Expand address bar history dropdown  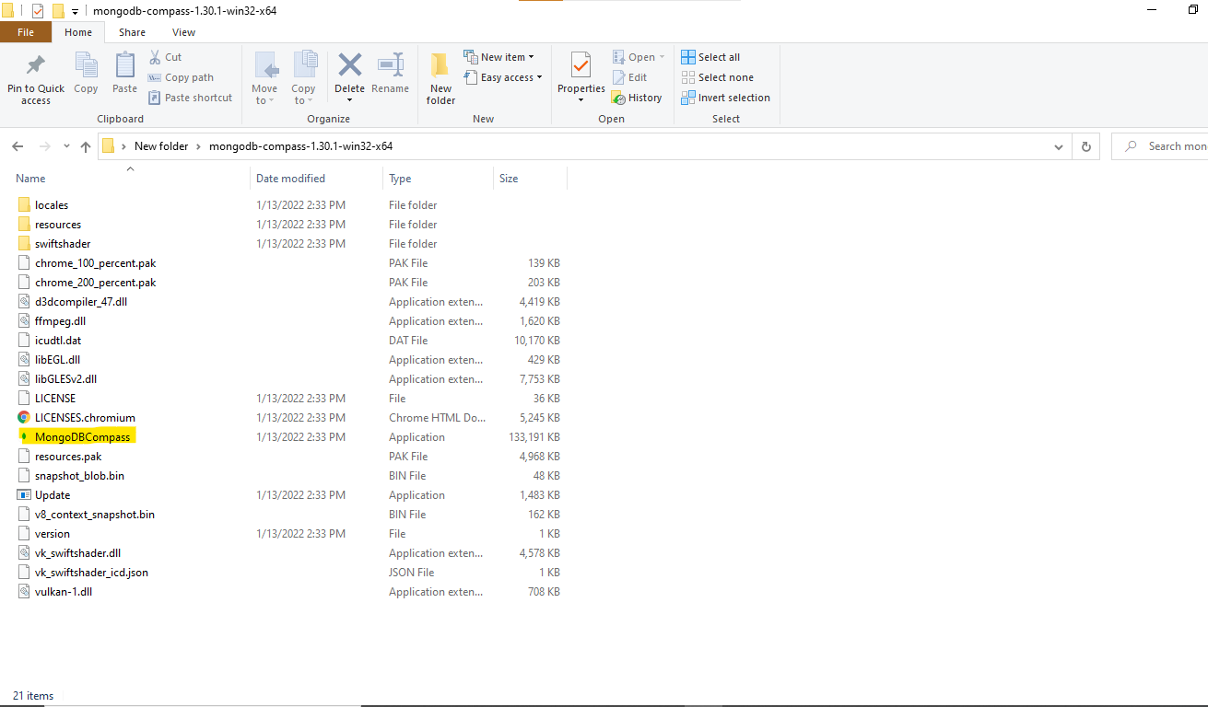click(x=1059, y=146)
